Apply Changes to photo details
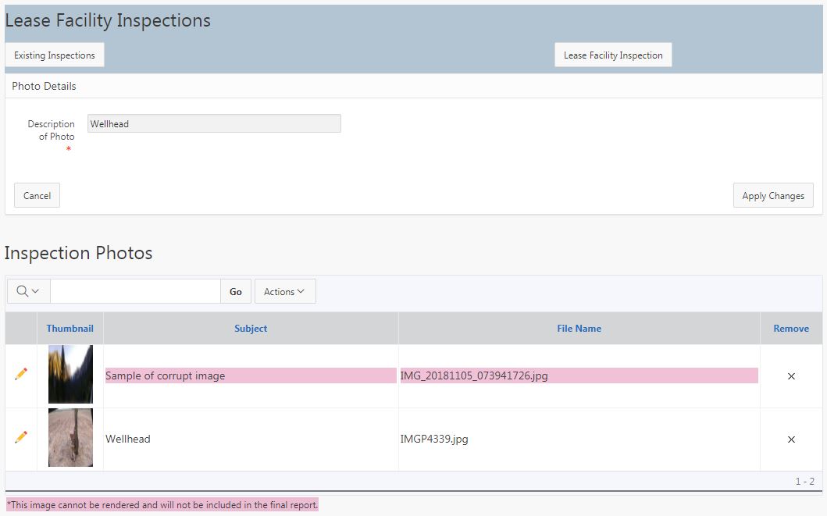 pos(773,196)
